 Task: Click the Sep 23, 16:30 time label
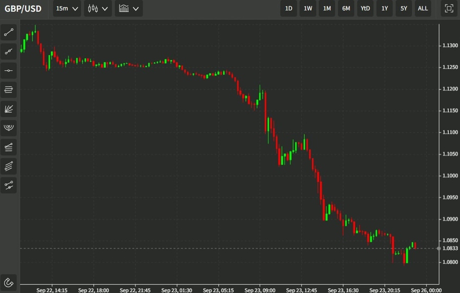click(343, 290)
